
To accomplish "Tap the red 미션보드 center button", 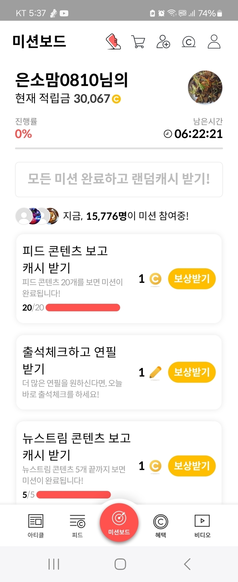I will click(x=119, y=523).
